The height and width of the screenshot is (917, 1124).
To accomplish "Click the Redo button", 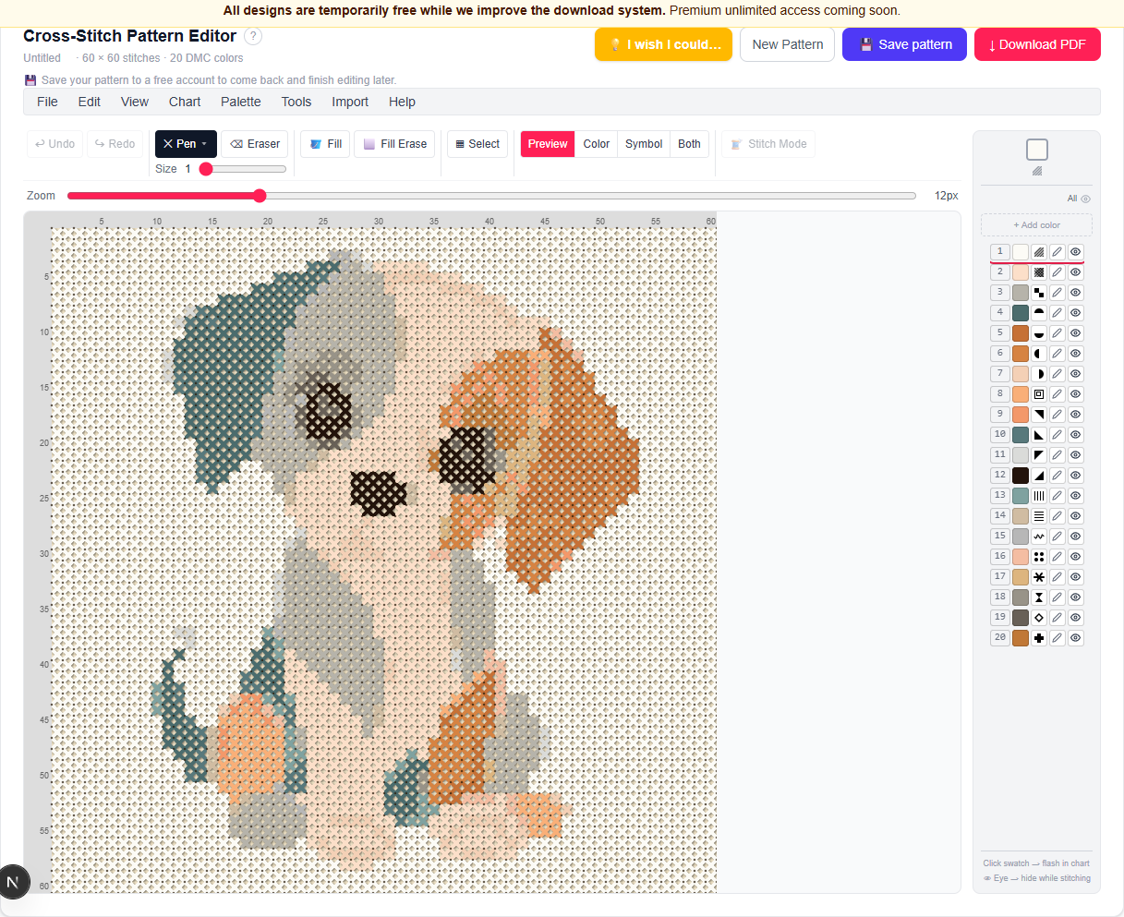I will [115, 144].
